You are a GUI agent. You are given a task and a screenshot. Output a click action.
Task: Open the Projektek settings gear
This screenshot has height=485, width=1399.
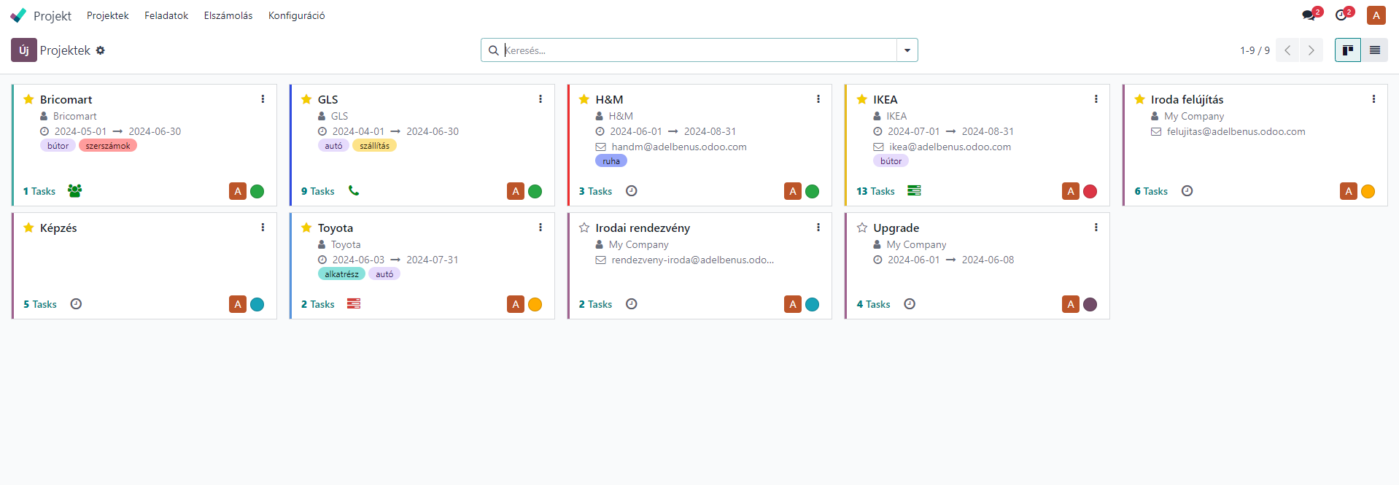pos(101,50)
